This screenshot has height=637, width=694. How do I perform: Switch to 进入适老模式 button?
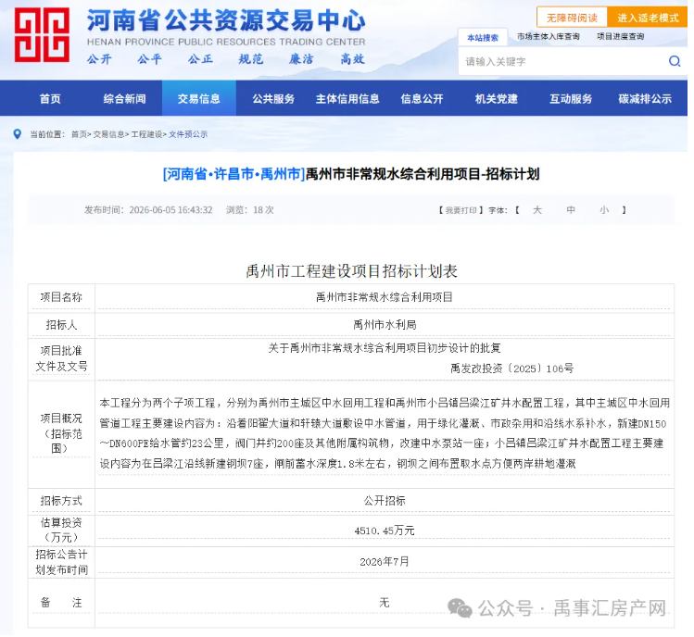point(648,18)
